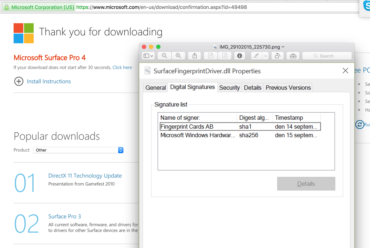370x248 pixels.
Task: Expand Install Instructions plus icon
Action: click(19, 81)
